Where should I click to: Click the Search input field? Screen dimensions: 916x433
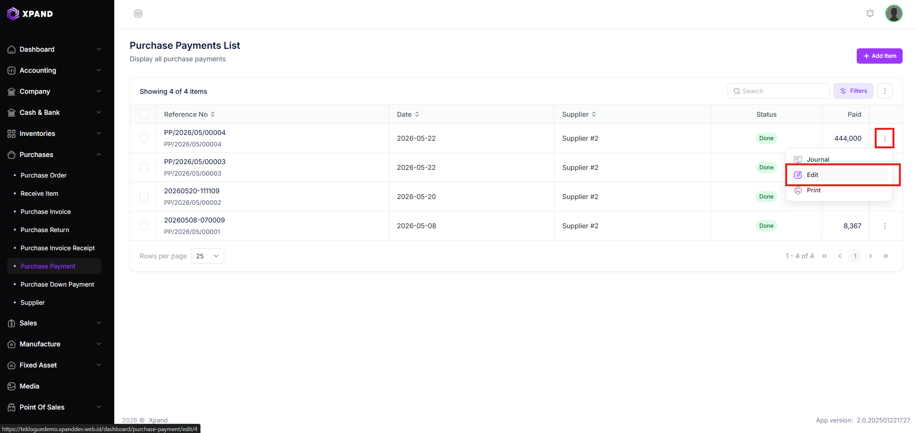(x=778, y=91)
